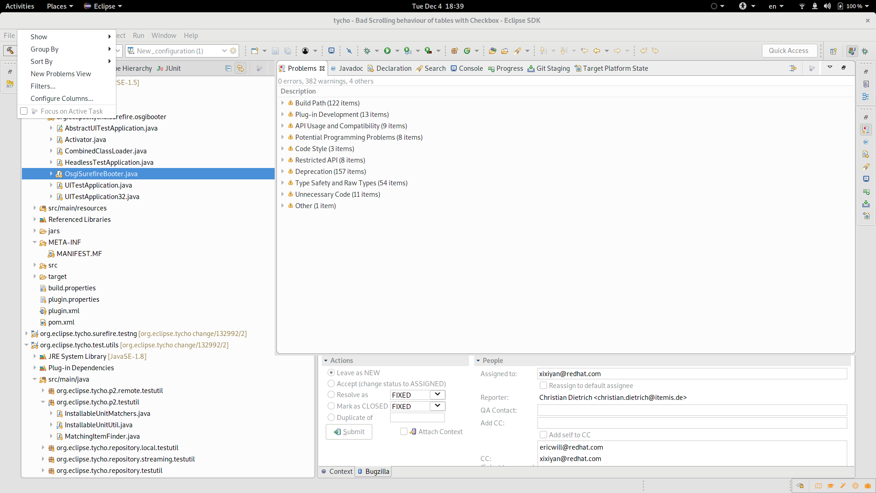Screen dimensions: 876x493
Task: Enable the Attach Context checkbox
Action: point(404,432)
